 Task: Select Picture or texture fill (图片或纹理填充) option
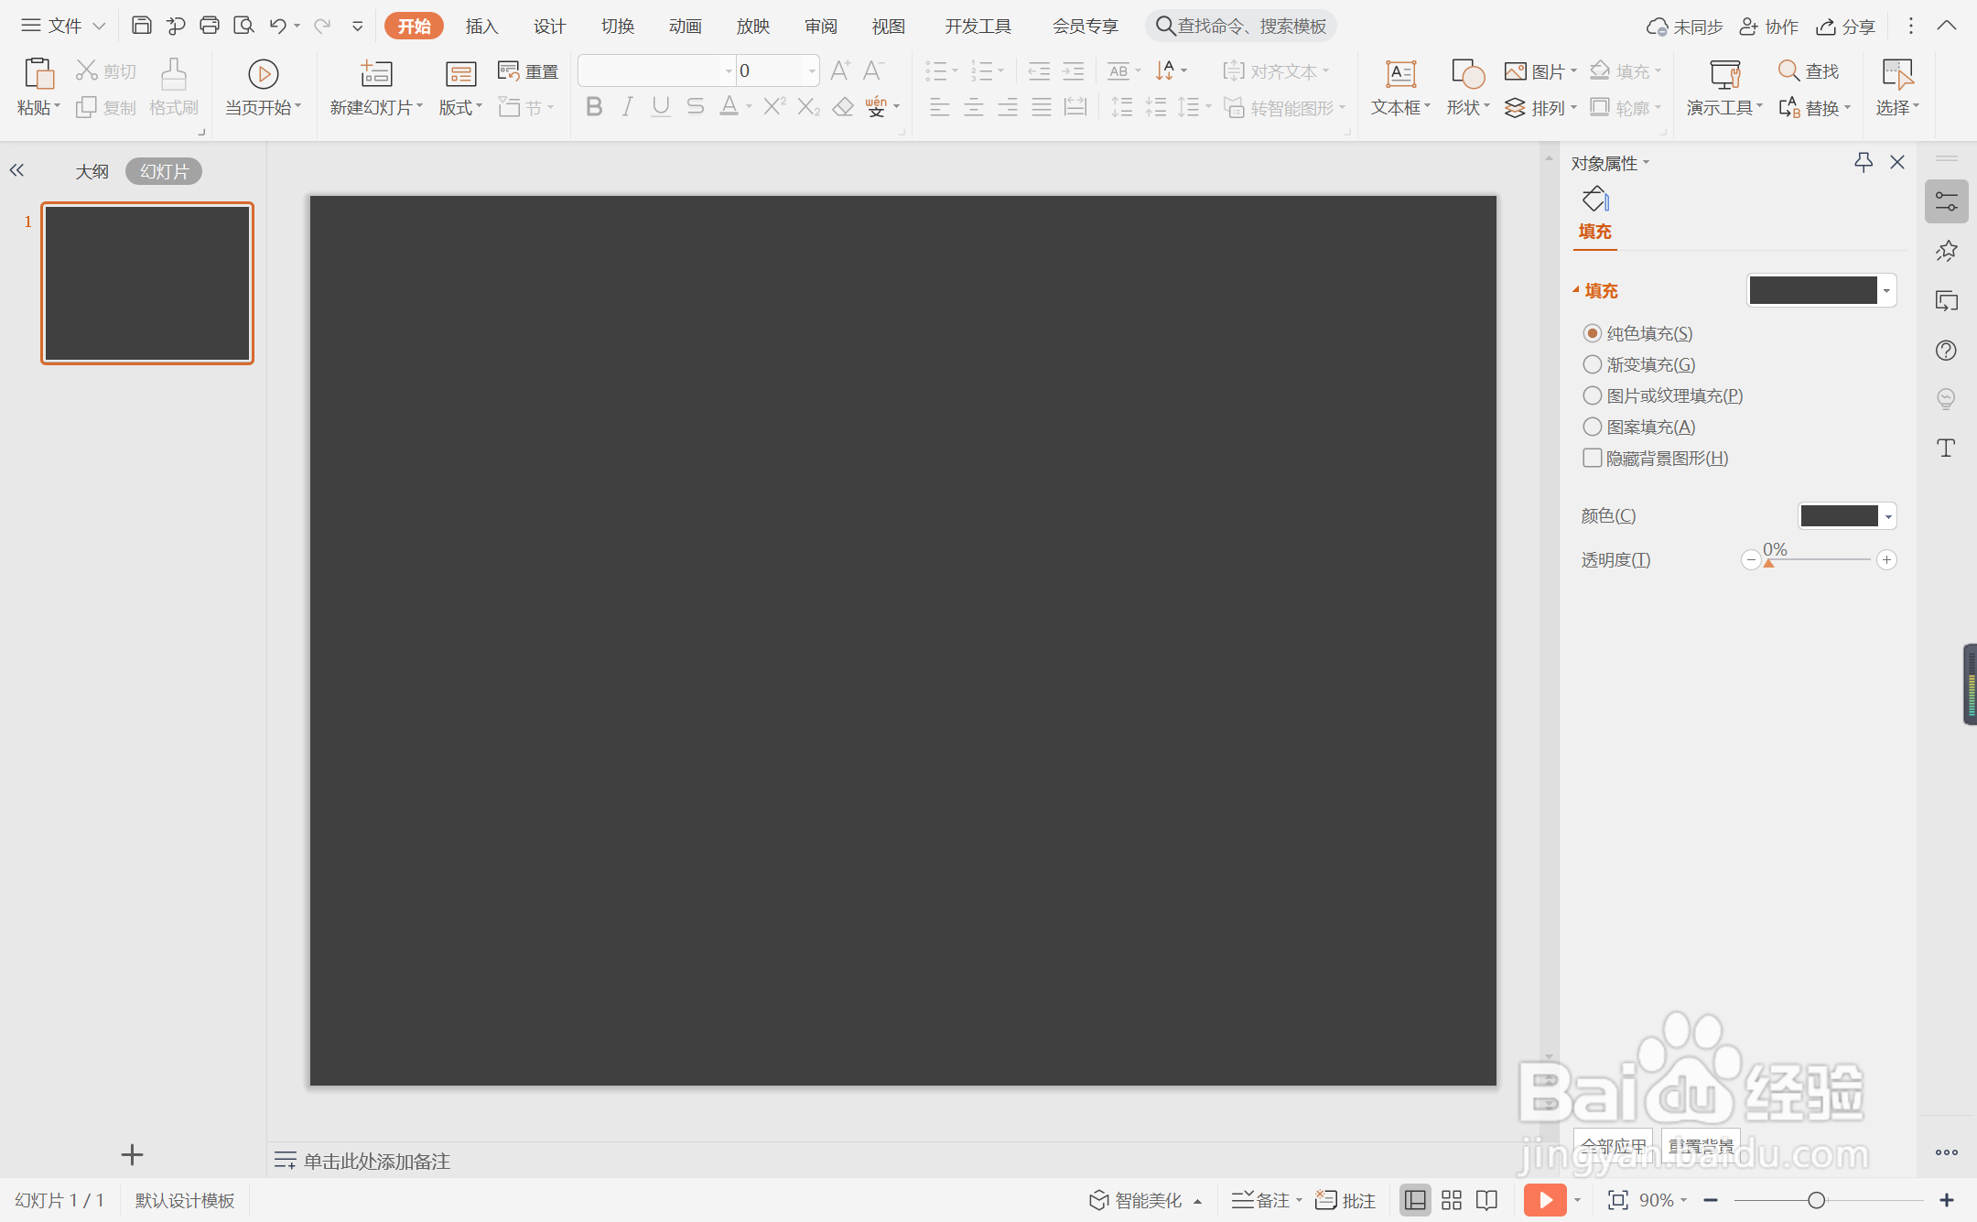(x=1593, y=395)
